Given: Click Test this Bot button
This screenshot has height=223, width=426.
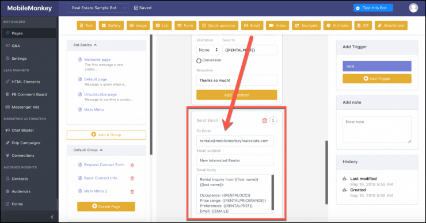Looking at the screenshot, I should pos(373,8).
